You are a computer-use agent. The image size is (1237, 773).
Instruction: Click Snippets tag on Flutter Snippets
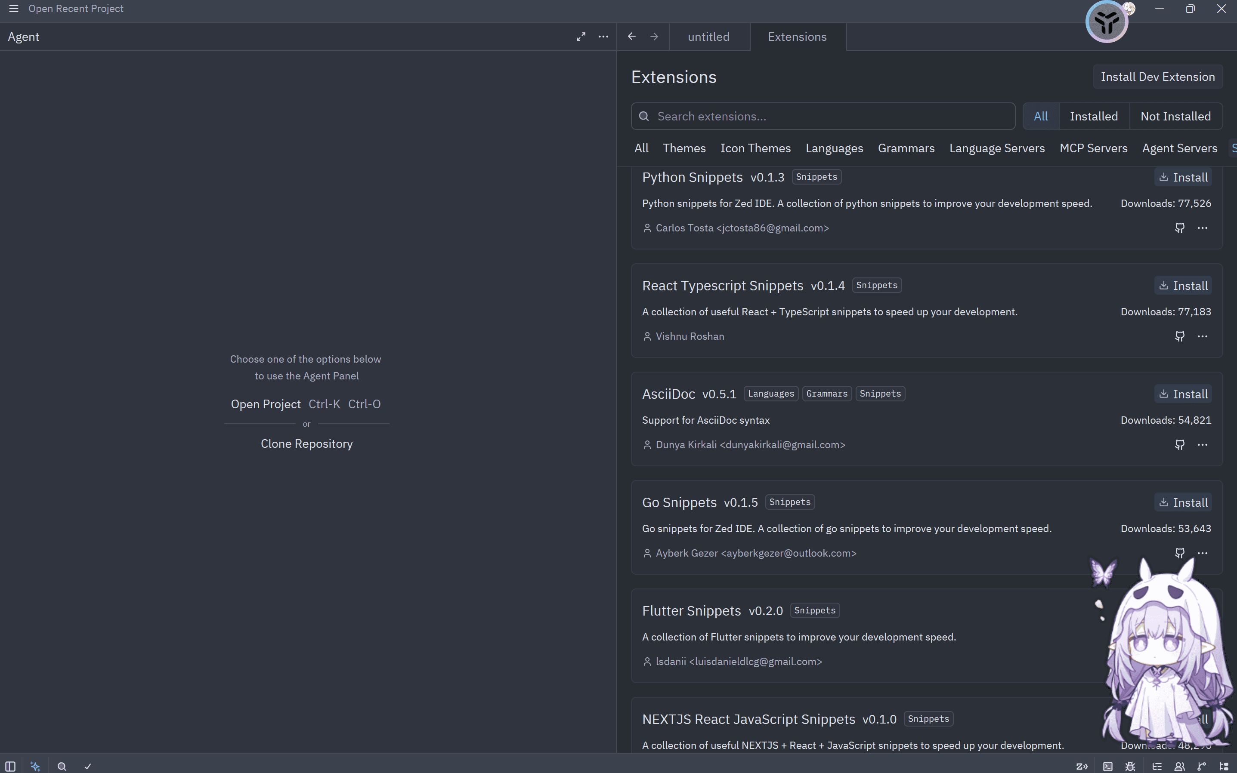(814, 610)
